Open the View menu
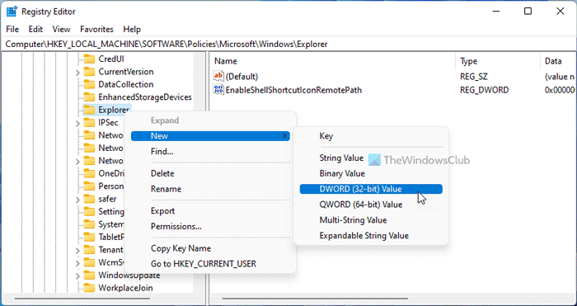 click(x=61, y=29)
